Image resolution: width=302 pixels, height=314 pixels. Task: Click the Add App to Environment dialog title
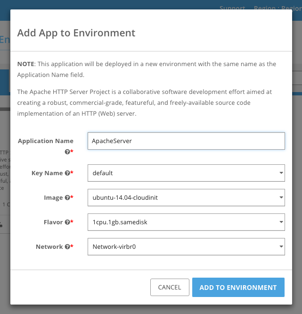(76, 33)
